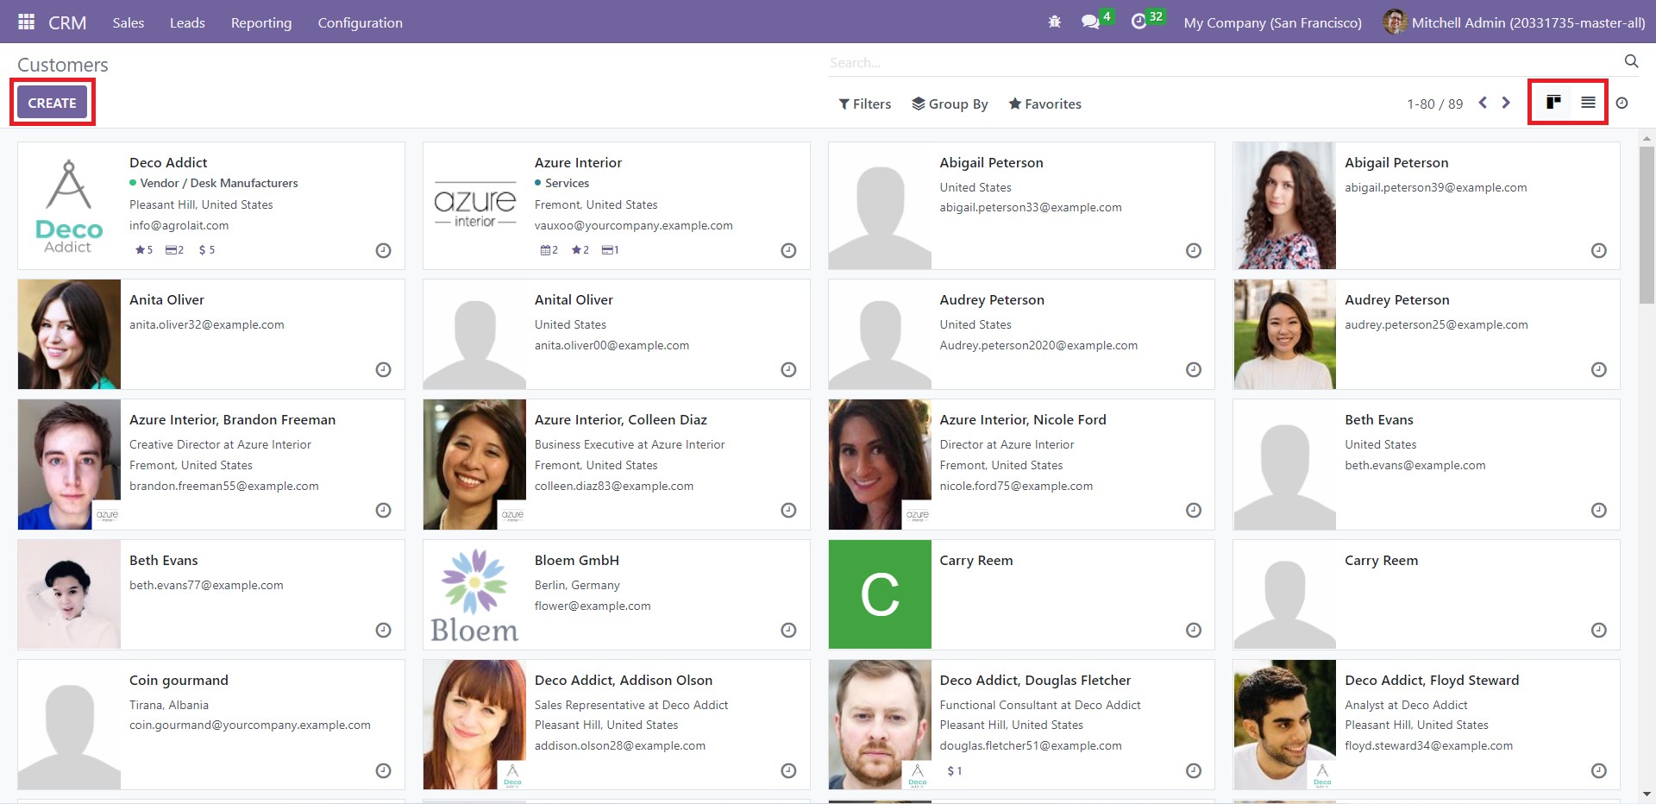
Task: Click Audrey Peterson's photo thumbnail
Action: [1285, 334]
